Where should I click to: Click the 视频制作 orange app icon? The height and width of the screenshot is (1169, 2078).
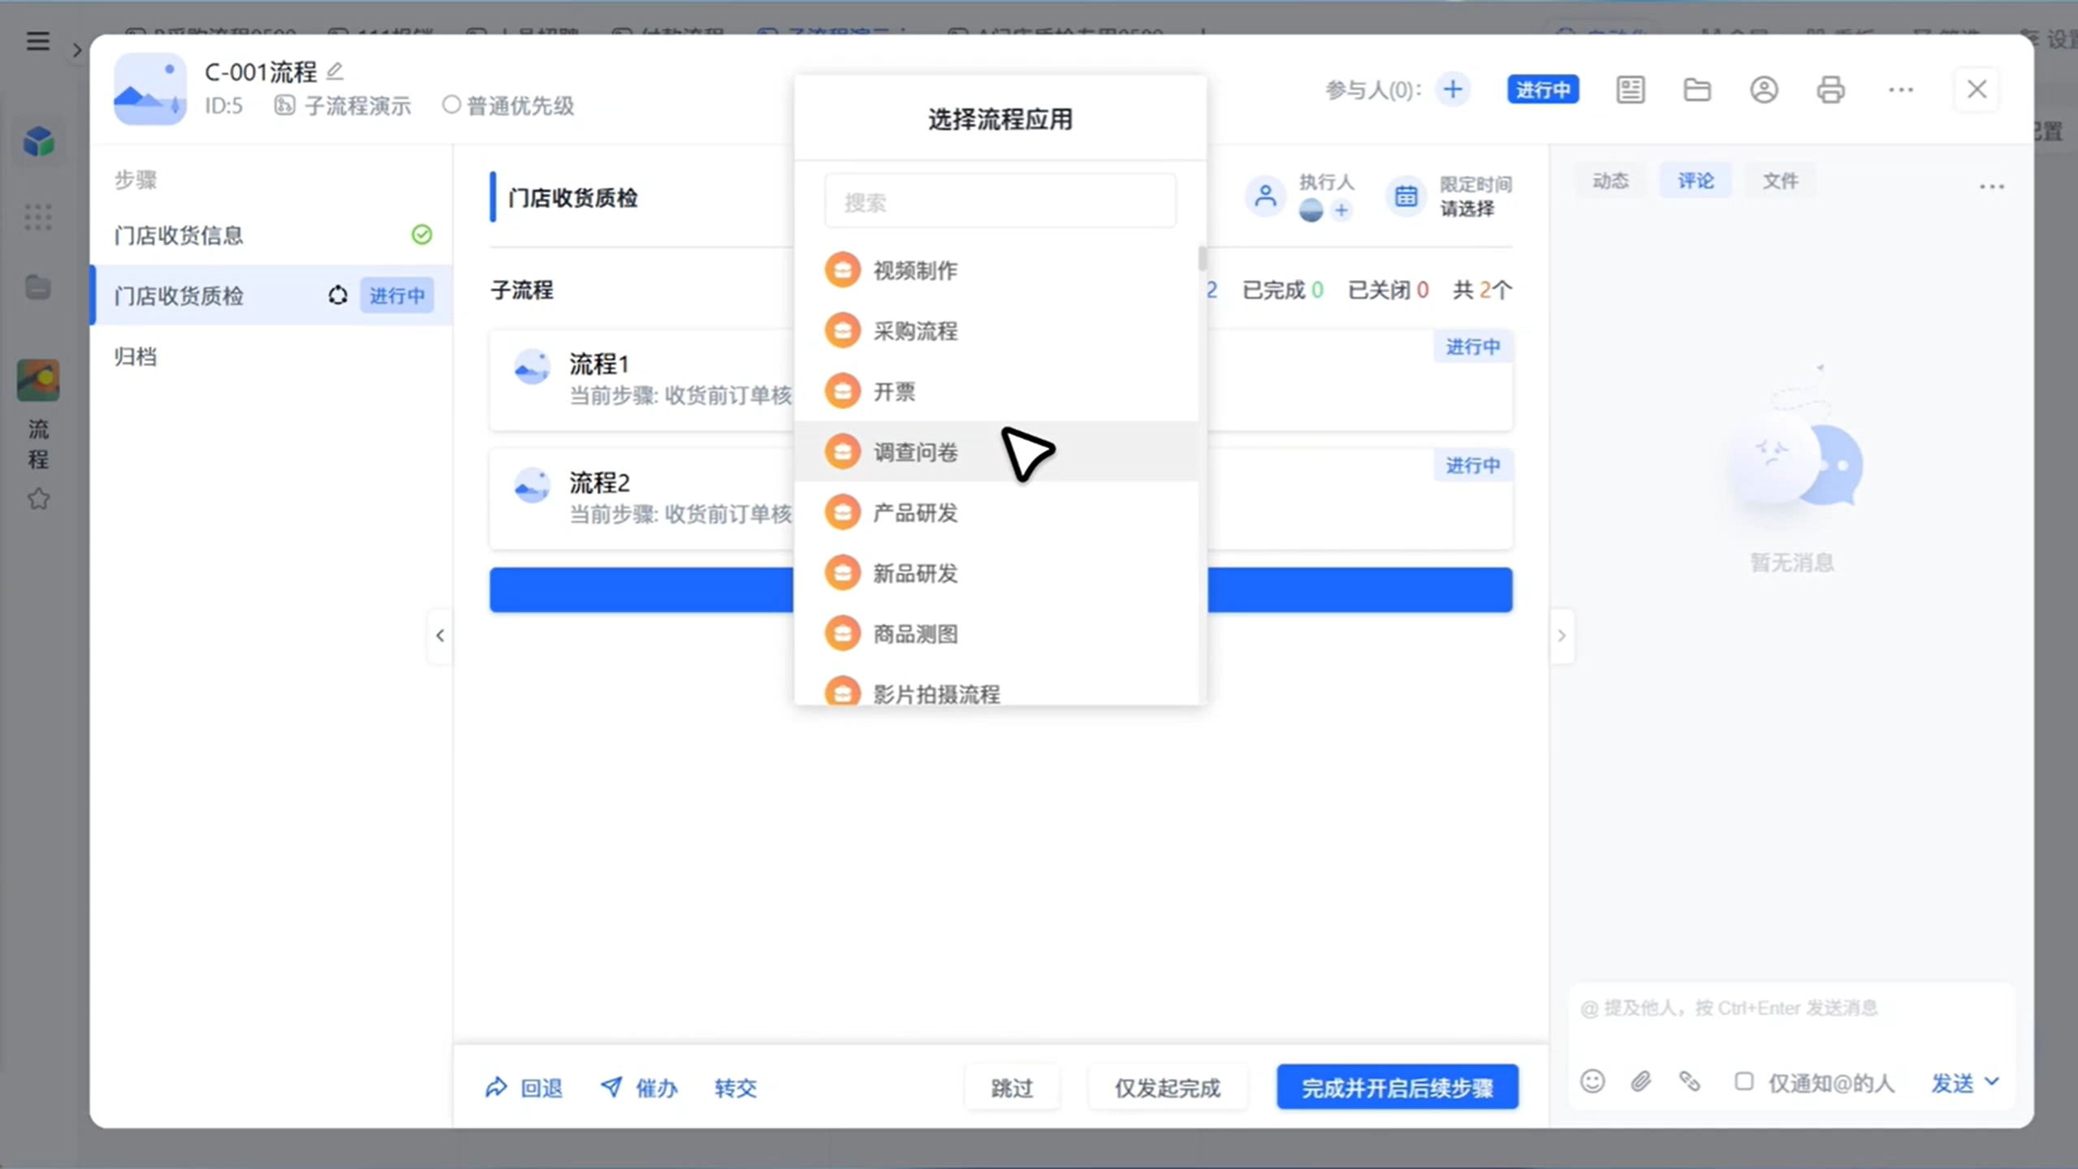(842, 270)
